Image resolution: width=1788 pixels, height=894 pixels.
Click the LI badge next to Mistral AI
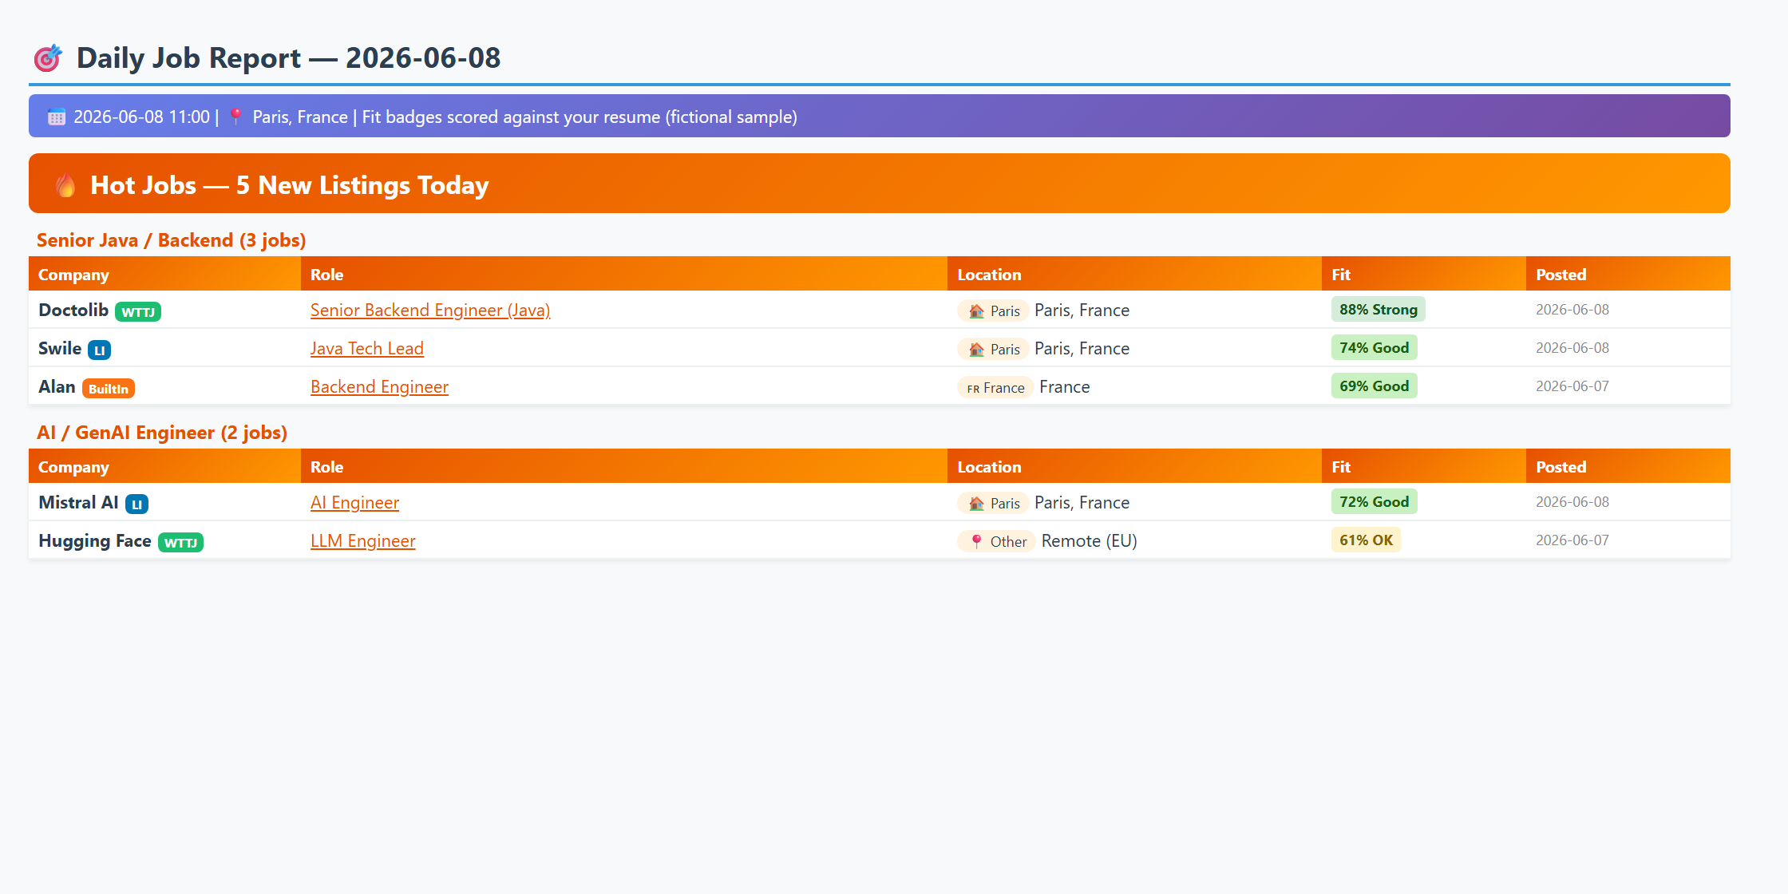click(x=136, y=504)
